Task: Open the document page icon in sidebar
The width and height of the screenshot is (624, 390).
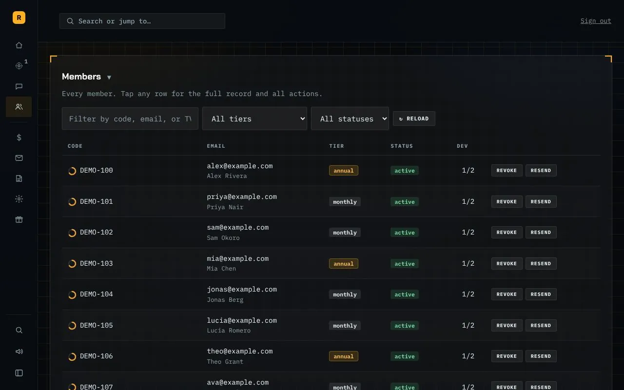Action: [19, 178]
